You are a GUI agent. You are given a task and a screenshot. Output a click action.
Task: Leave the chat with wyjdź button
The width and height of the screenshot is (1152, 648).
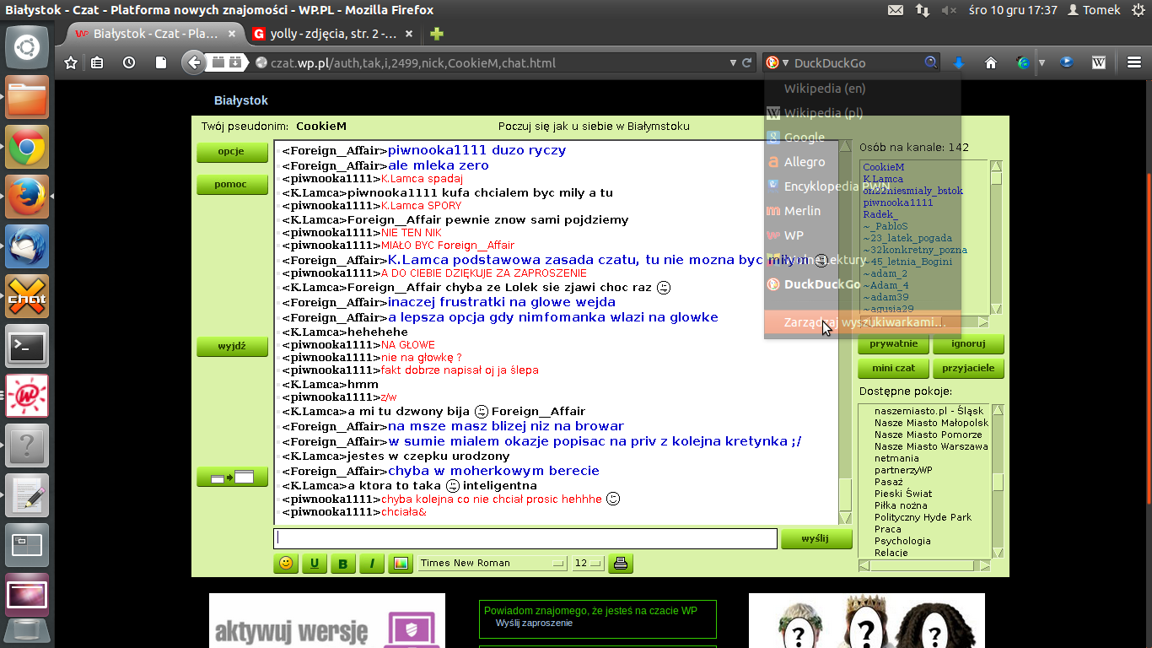[232, 346]
